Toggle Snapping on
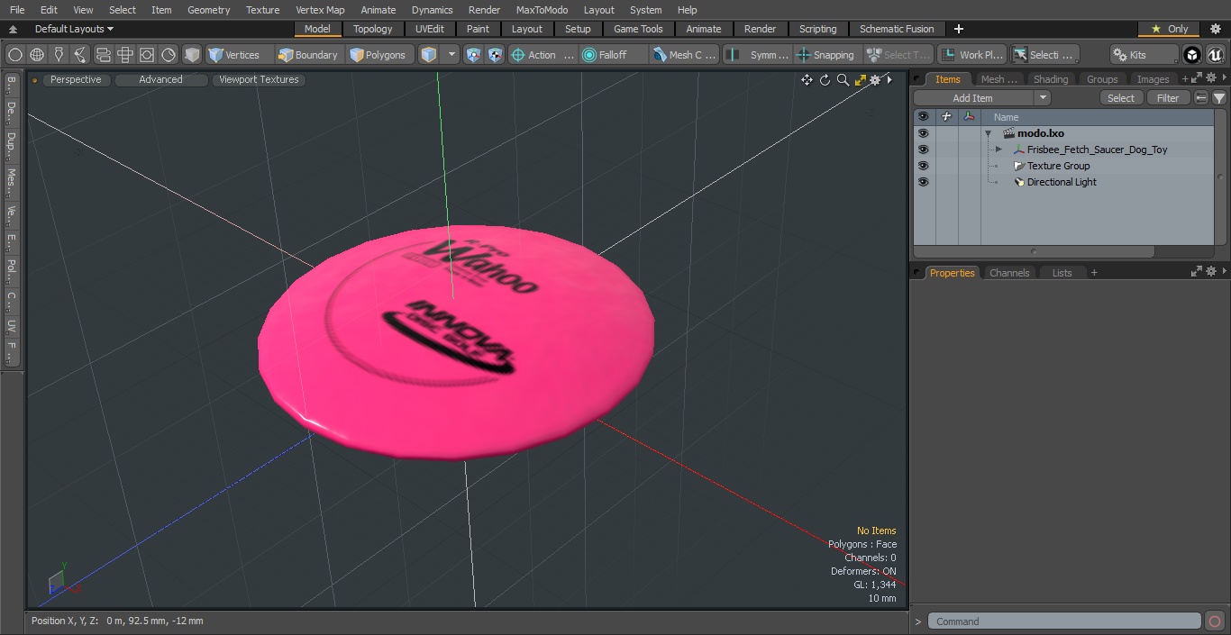Screen dimensions: 1231x635 (x=825, y=55)
